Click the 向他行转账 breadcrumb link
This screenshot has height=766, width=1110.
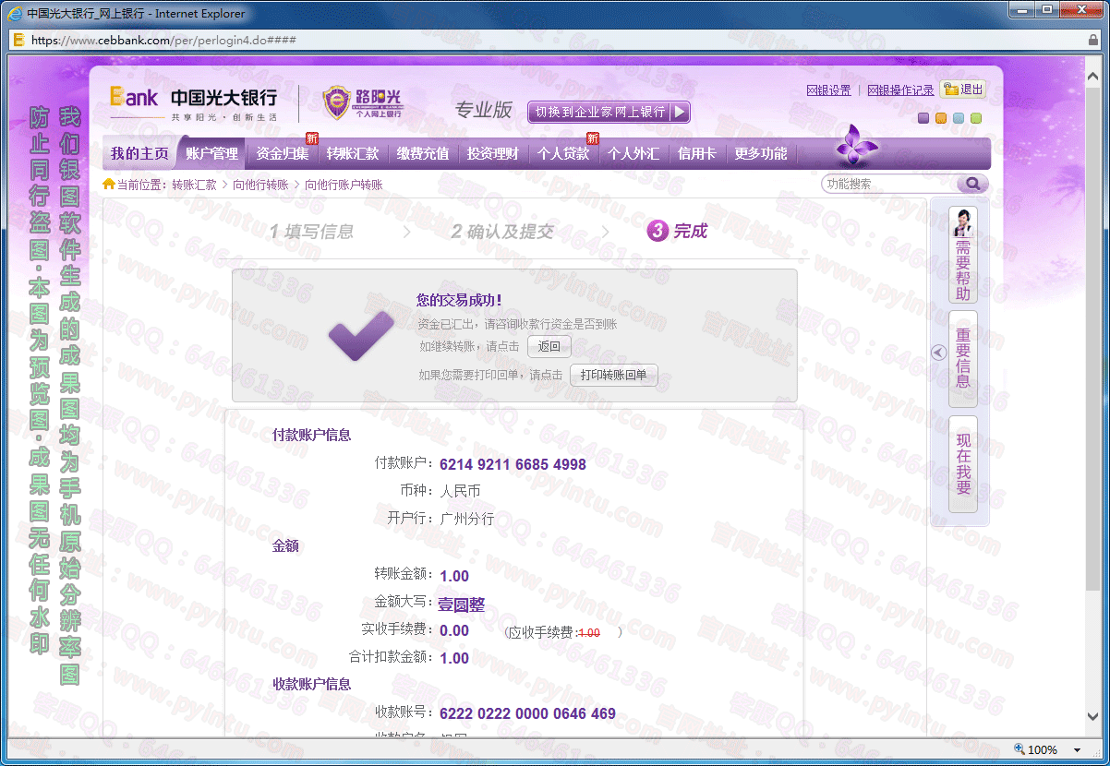tap(260, 185)
